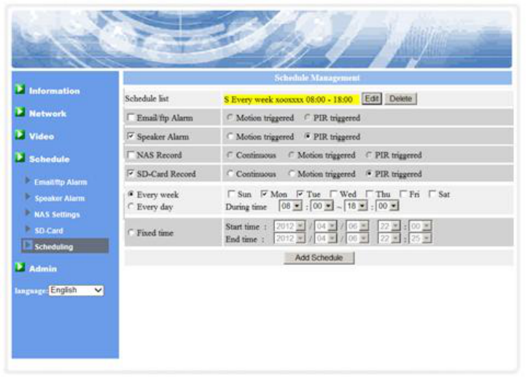Screen dimensions: 528x380
Task: Click the triangle icon beside Email/ftp Alarm submenu
Action: pos(28,181)
